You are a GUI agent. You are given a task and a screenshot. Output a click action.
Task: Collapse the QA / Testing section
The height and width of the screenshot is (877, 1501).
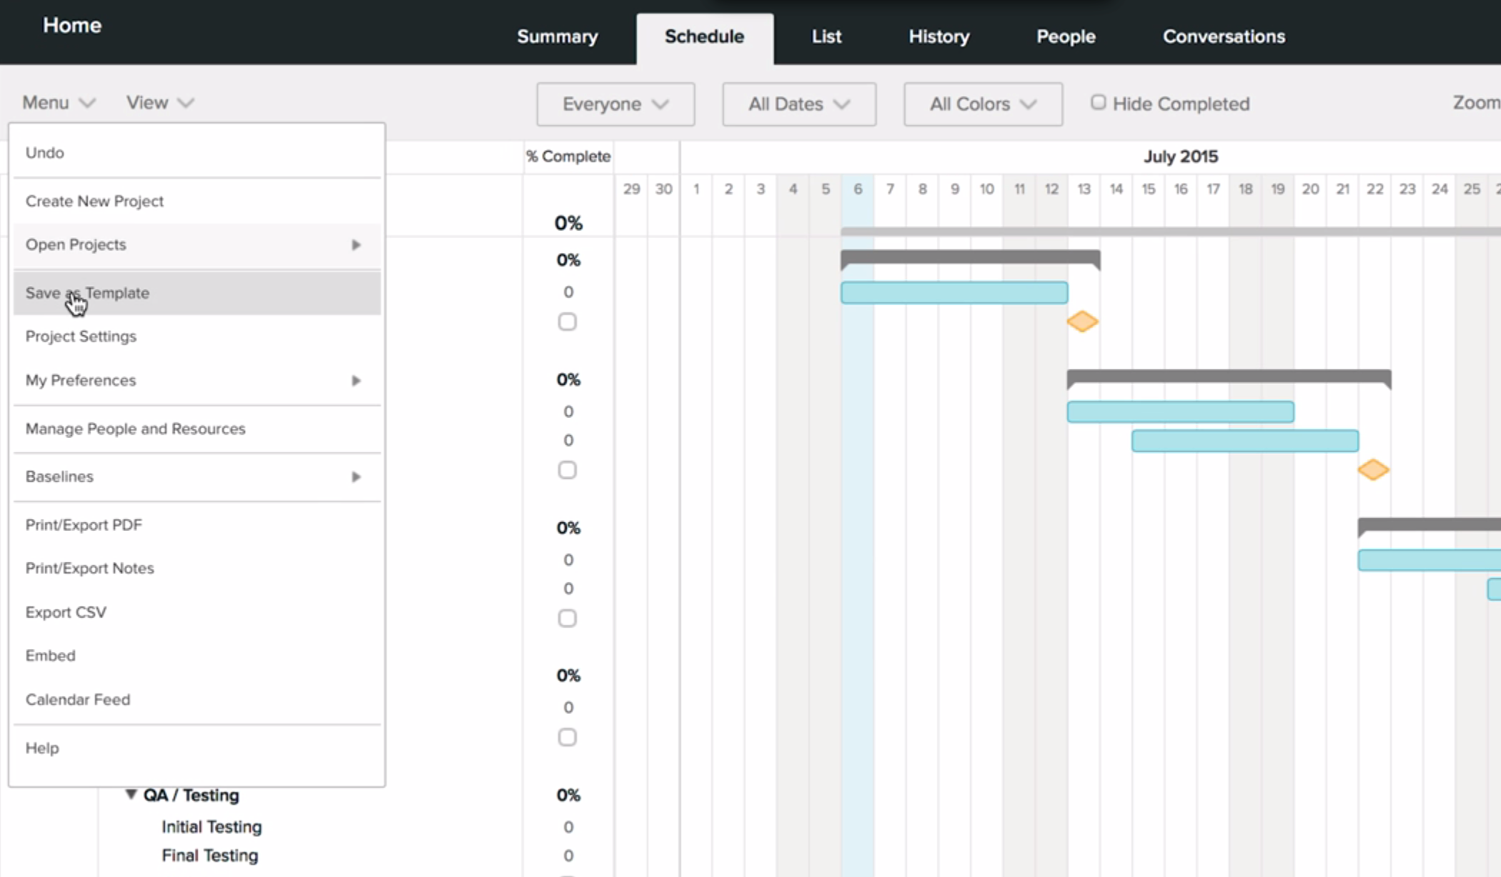pos(130,794)
